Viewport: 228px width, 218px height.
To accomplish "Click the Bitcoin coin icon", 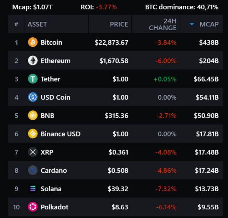I will 33,42.
